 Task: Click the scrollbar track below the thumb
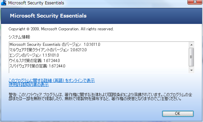pyautogui.click(x=191, y=67)
